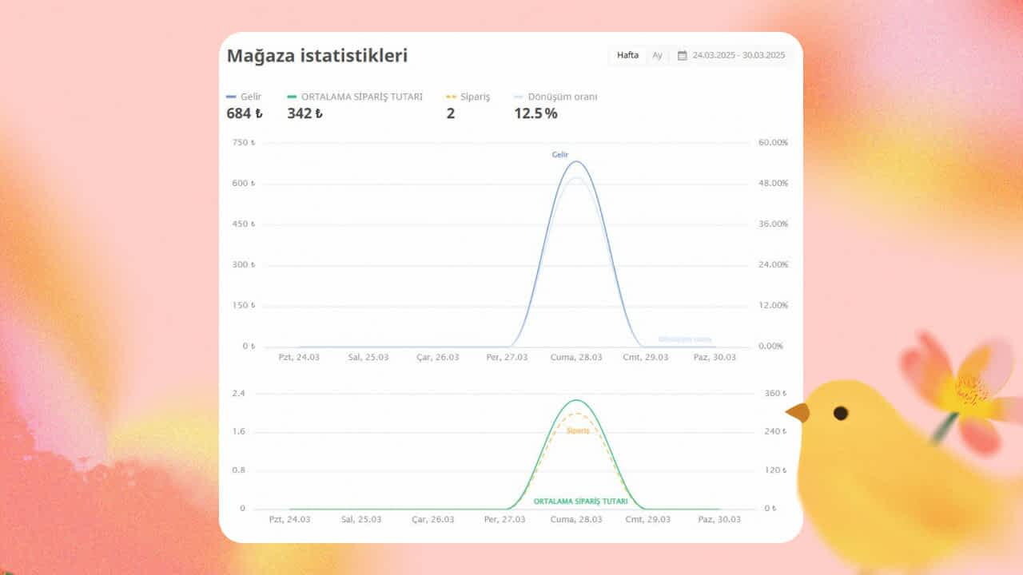Toggle the Dönüşüm oranı legend series
This screenshot has height=575, width=1023.
click(x=555, y=97)
